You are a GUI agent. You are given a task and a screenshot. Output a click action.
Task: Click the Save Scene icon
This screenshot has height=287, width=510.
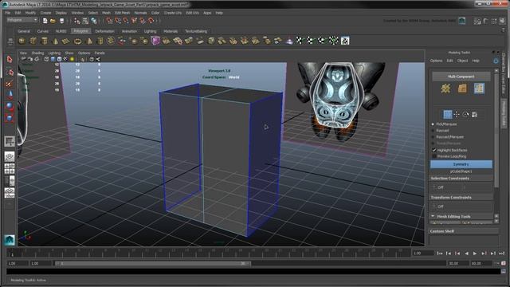[x=61, y=21]
